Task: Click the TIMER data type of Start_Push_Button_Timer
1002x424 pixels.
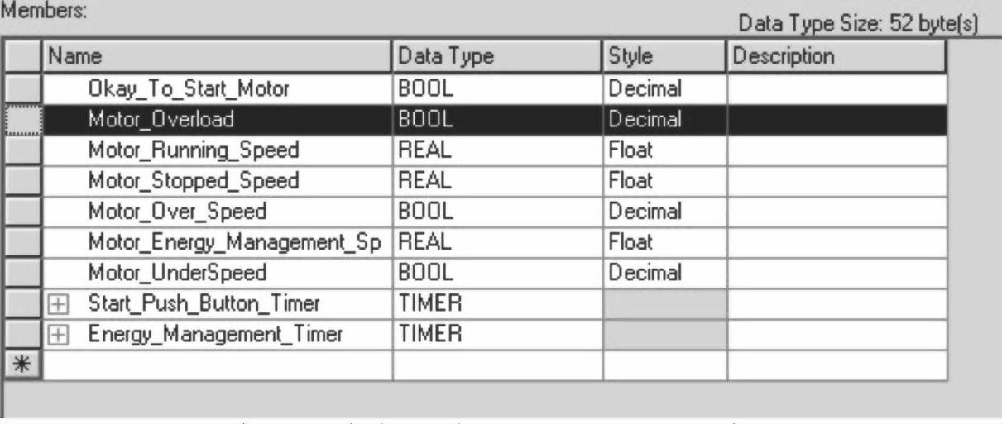Action: point(497,304)
